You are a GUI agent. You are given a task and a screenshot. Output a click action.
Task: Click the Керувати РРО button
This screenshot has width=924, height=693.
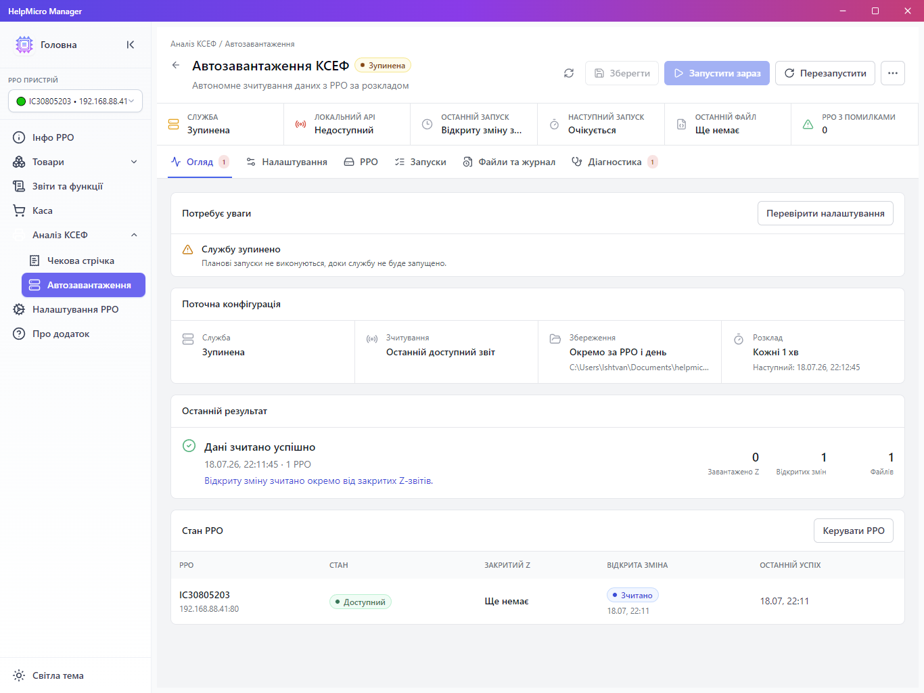854,531
